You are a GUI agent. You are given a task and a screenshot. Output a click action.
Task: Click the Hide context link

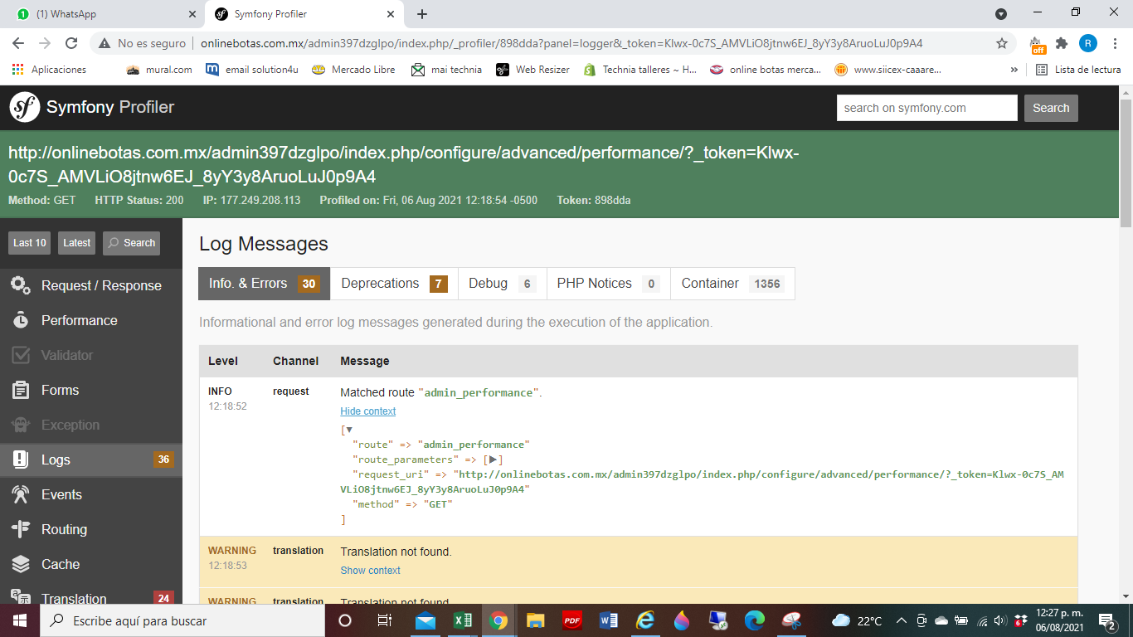click(368, 411)
